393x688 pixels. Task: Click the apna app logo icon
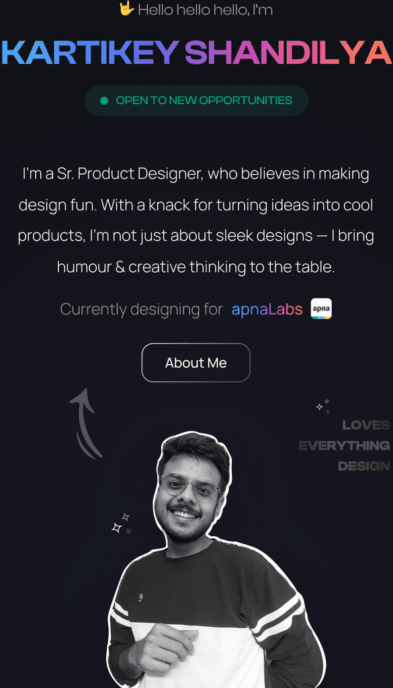pos(321,308)
